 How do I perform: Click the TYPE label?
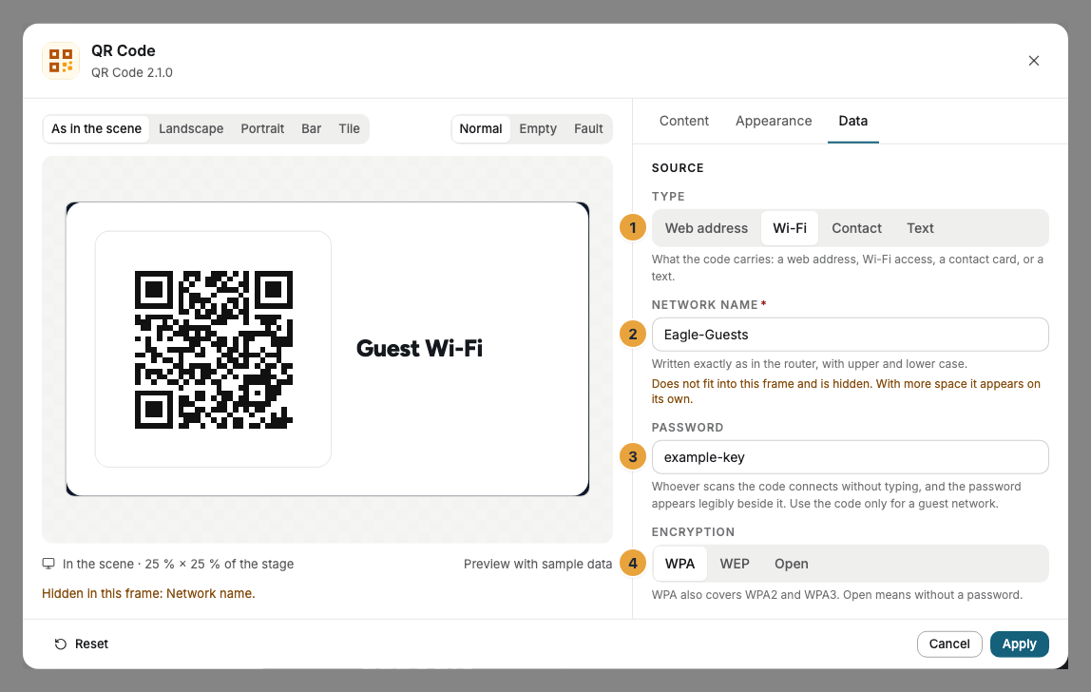point(668,197)
